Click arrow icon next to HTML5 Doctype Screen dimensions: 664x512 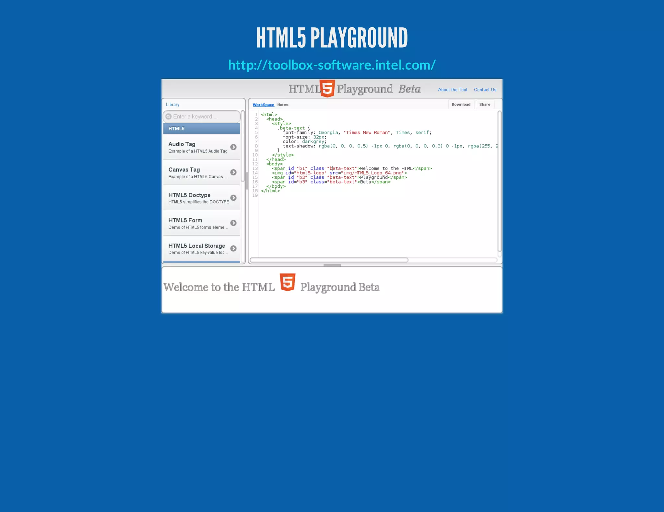coord(233,198)
